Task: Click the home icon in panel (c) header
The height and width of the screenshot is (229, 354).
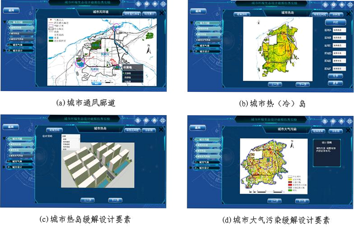Action: (155, 120)
